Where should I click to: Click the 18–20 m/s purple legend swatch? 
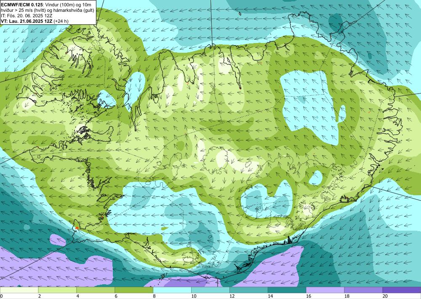coord(363,290)
